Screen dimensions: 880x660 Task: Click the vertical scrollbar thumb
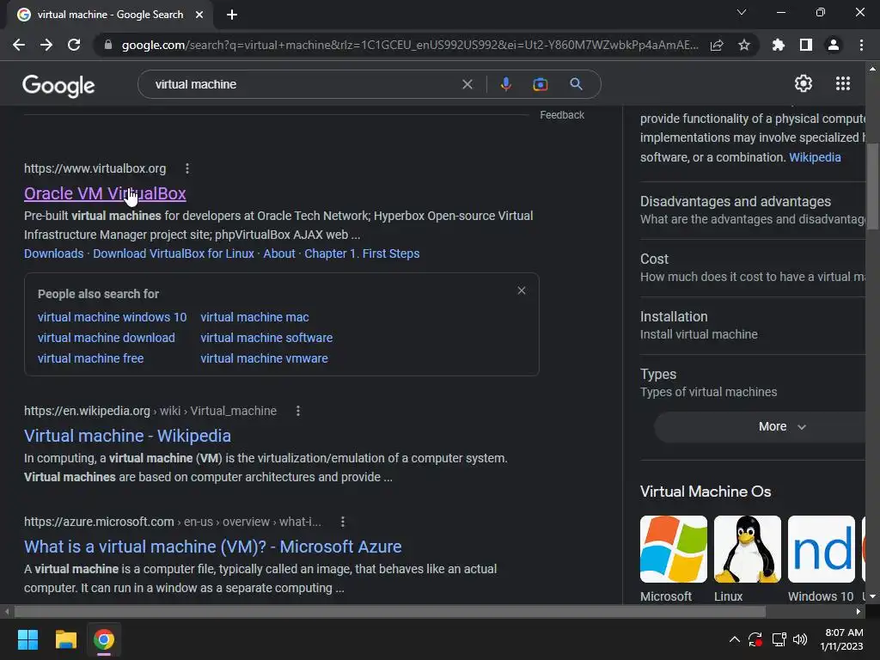coord(872,186)
